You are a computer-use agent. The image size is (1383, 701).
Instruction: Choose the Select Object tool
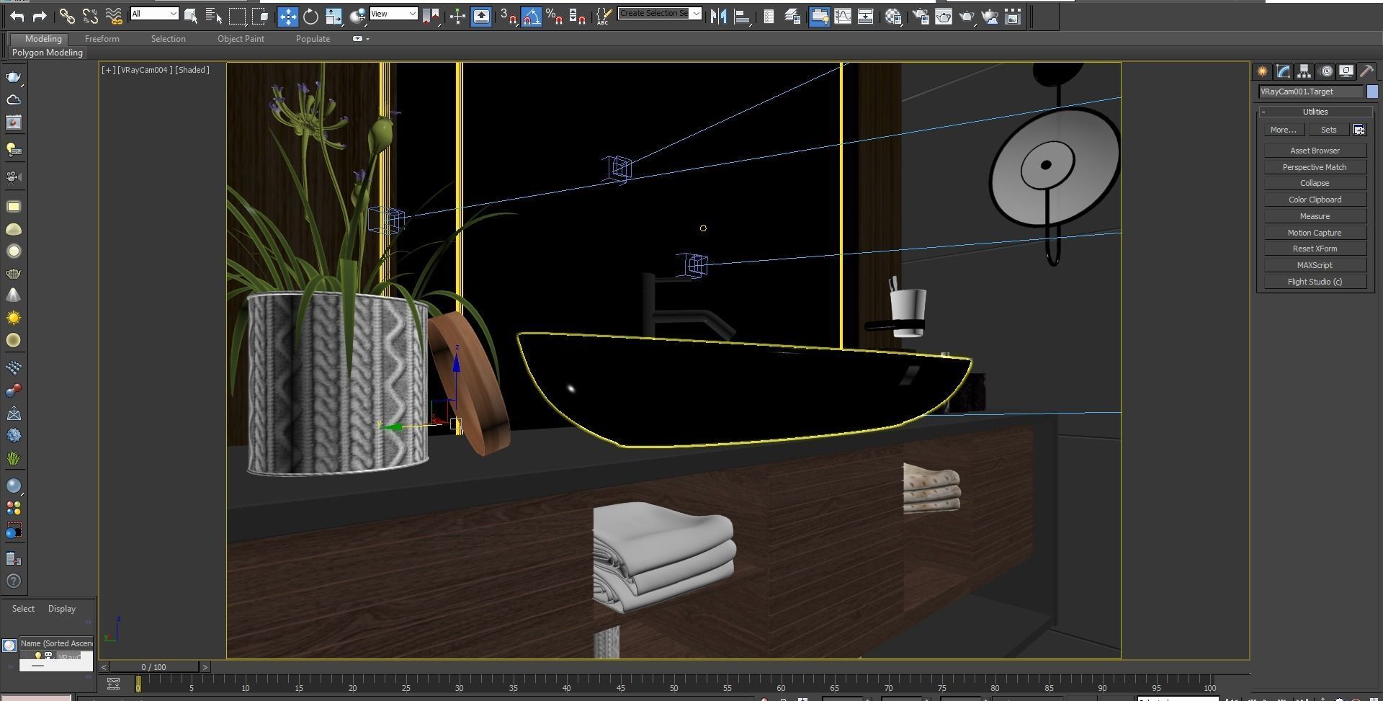(x=191, y=16)
